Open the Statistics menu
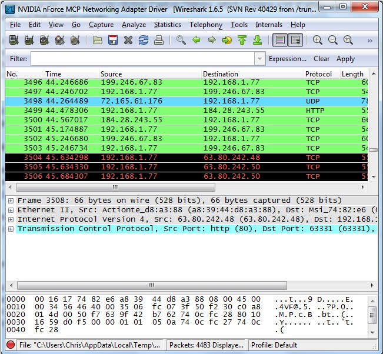The height and width of the screenshot is (354, 383). (x=168, y=25)
